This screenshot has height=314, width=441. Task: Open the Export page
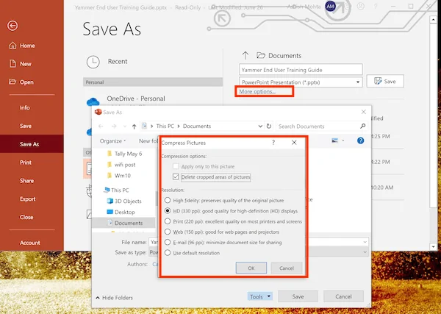click(x=28, y=199)
